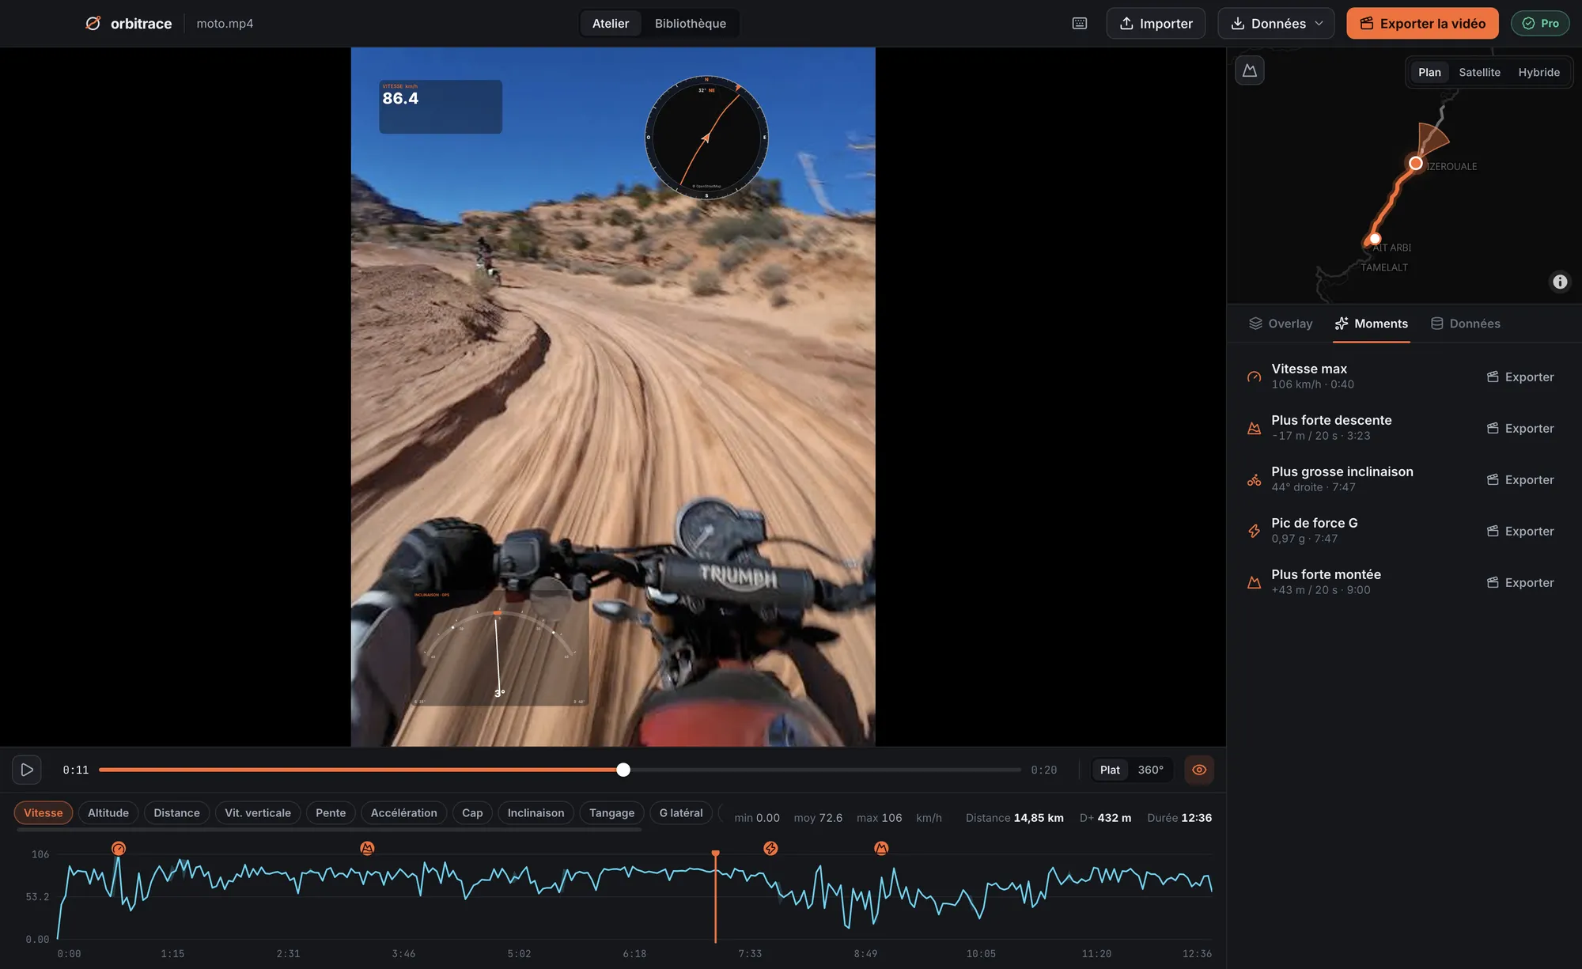Play the video
The width and height of the screenshot is (1582, 969).
pos(27,770)
